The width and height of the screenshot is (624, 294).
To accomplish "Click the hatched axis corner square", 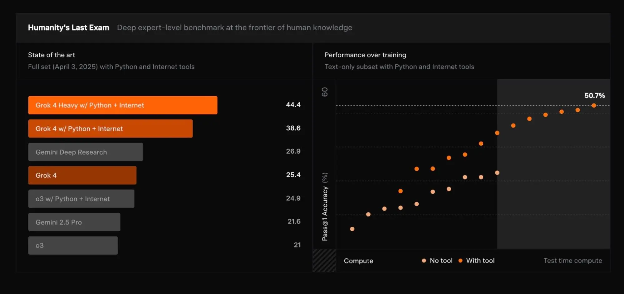I will pos(324,261).
